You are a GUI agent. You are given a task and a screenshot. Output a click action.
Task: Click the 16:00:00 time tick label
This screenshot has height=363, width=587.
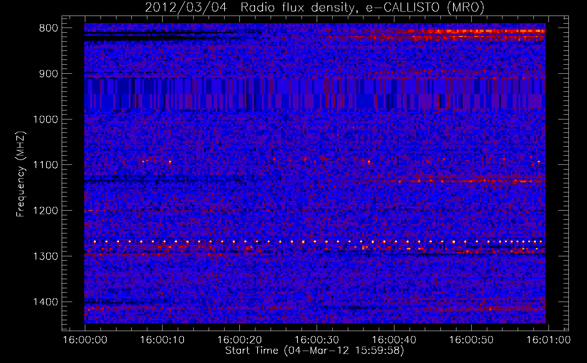[x=85, y=340]
